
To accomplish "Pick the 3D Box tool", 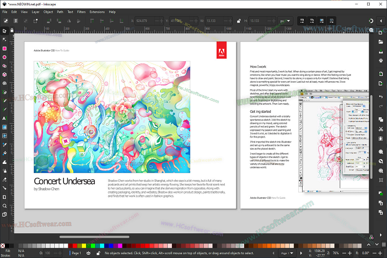I will pyautogui.click(x=4, y=75).
